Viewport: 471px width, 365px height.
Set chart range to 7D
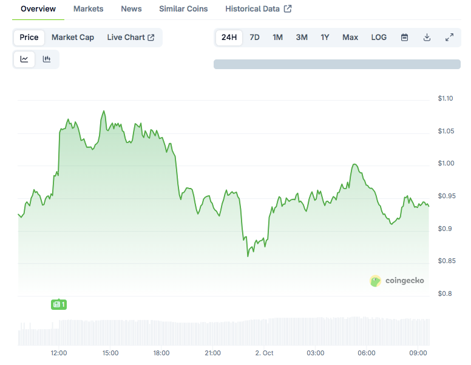click(x=255, y=37)
